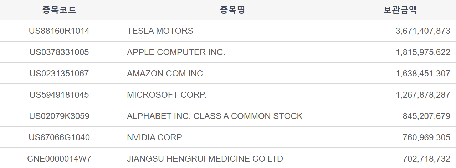This screenshot has height=168, width=456.
Task: Select stock code CNE0000014W7
Action: click(x=59, y=159)
